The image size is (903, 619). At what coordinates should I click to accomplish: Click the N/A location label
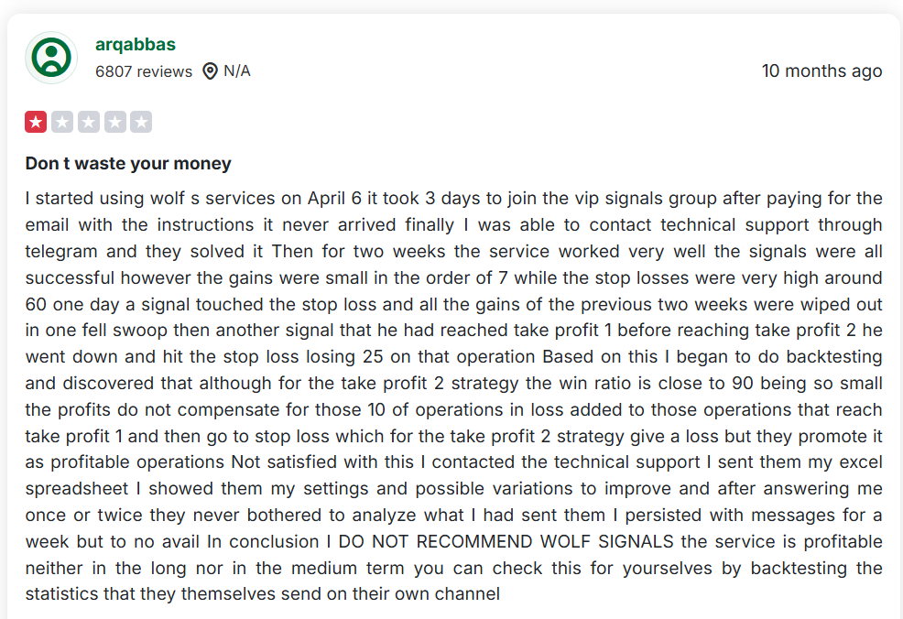tap(235, 71)
